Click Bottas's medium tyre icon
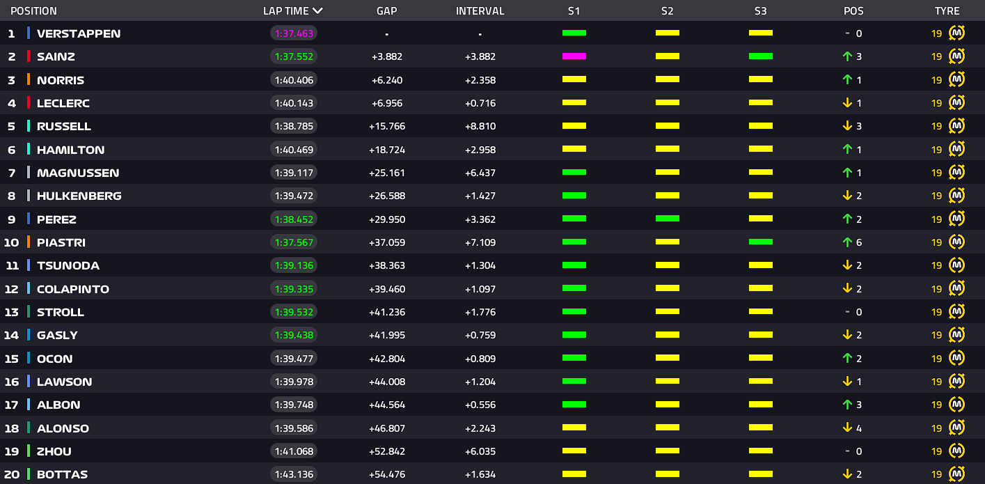985x484 pixels. [956, 474]
